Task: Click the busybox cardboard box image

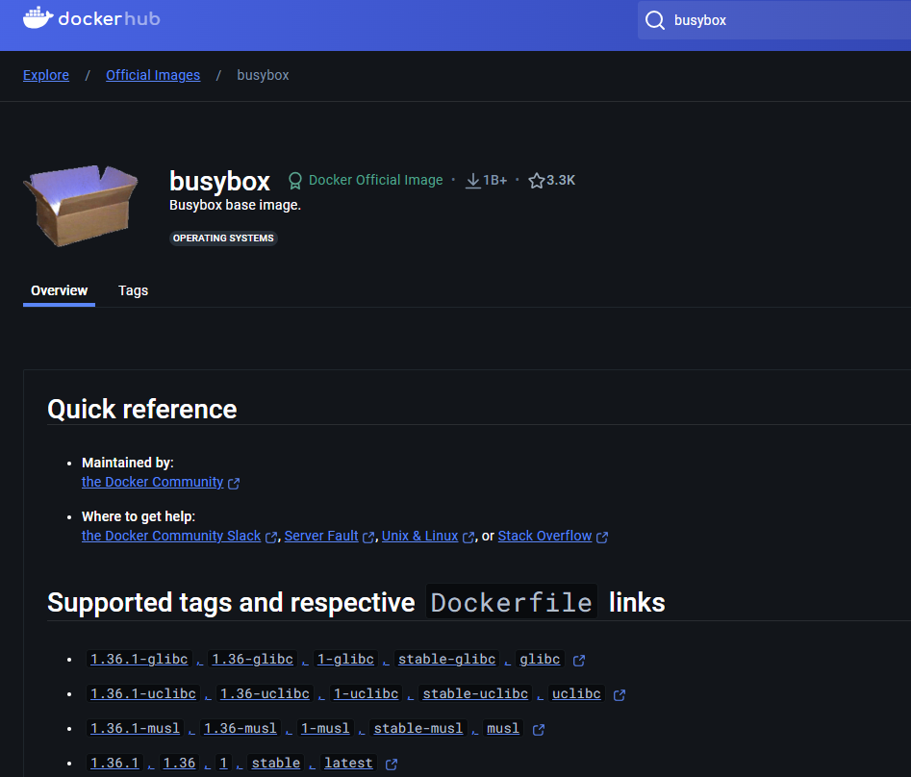Action: pos(80,206)
